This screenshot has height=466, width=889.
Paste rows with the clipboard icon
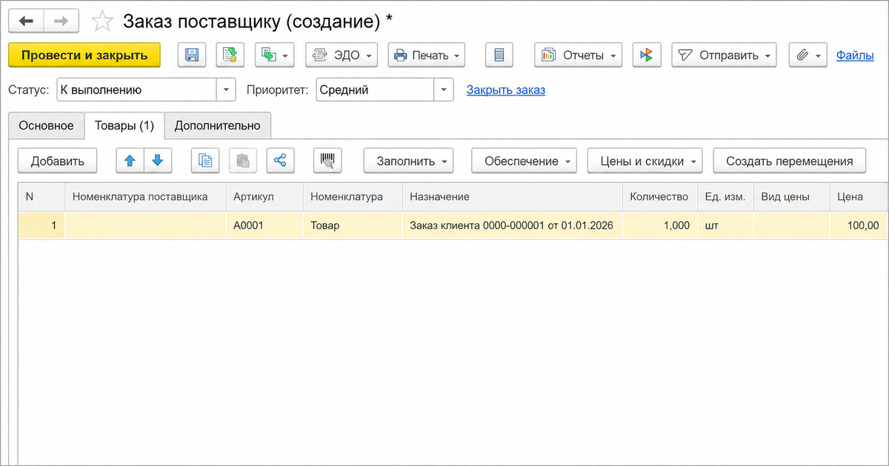242,161
